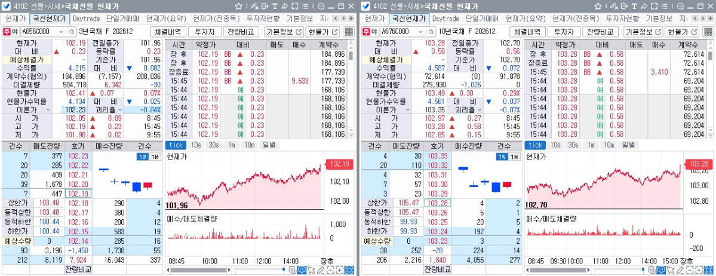Select the pencil draw tool in right chart
716x276 pixels.
coord(680,270)
